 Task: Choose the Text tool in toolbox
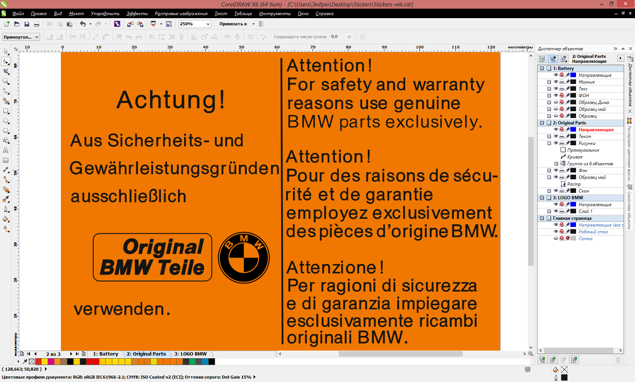coord(6,150)
